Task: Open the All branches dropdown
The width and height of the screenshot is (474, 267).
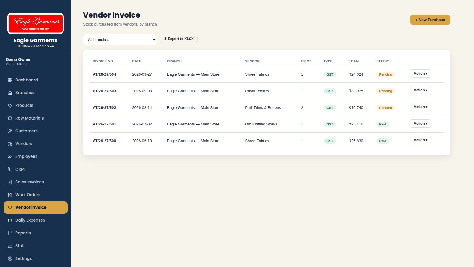Action: click(120, 40)
